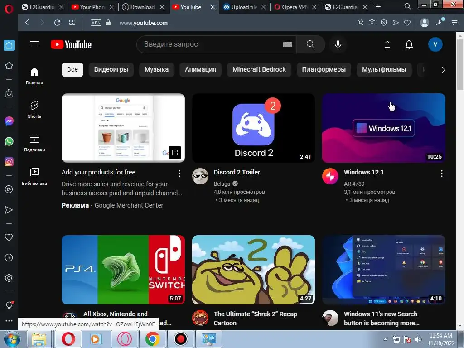
Task: Take a snapshot with the camera icon
Action: point(372,23)
